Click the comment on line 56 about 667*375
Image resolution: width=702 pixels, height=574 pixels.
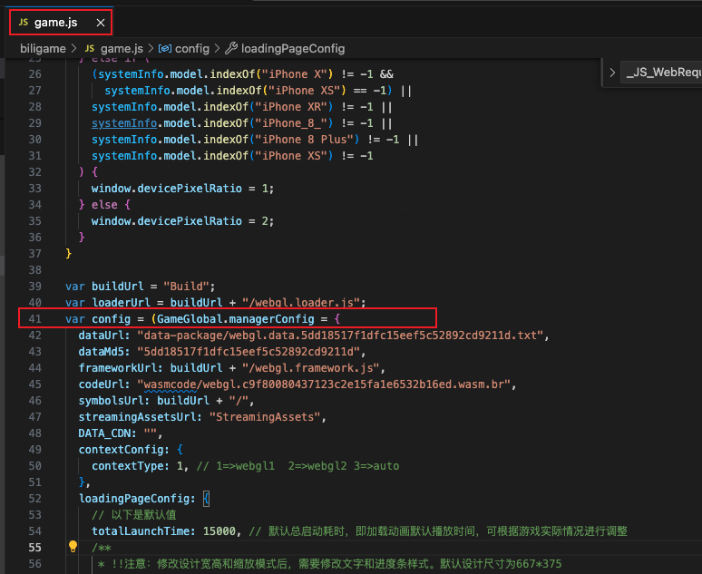[329, 564]
